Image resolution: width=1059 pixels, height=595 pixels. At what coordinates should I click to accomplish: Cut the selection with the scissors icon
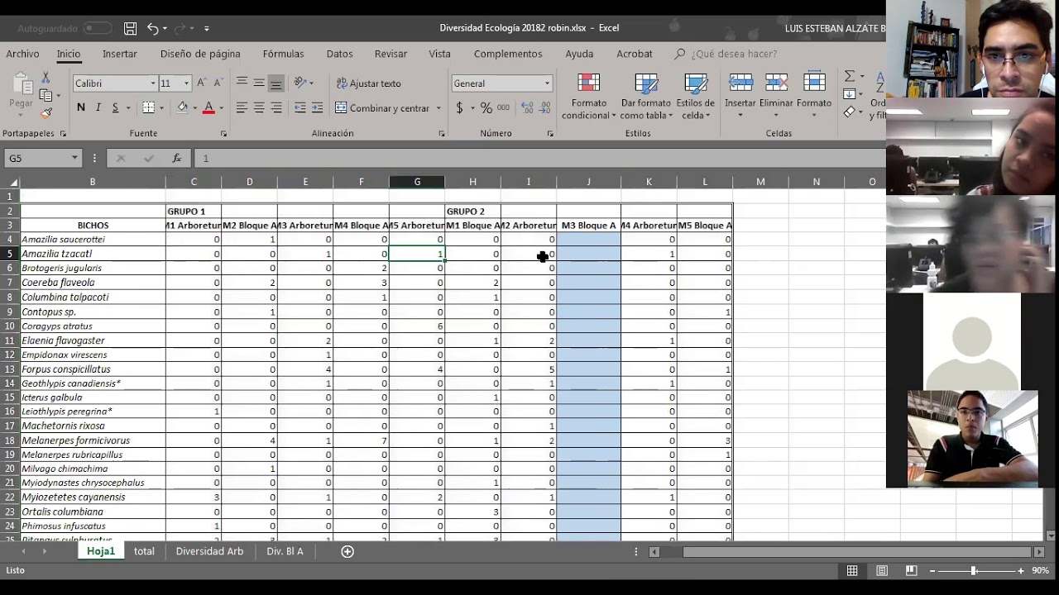point(46,77)
